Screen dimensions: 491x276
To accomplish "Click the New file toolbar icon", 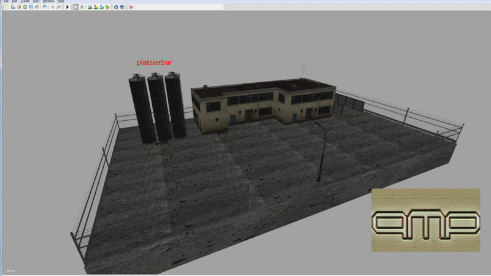I will pyautogui.click(x=6, y=7).
